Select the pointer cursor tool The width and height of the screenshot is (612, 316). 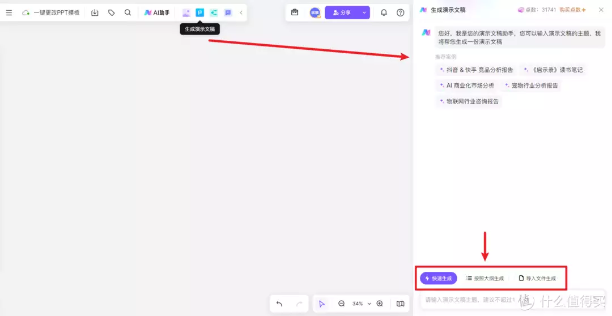tap(322, 304)
